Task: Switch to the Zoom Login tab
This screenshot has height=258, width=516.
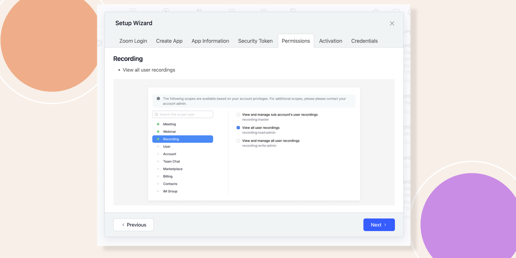Action: pyautogui.click(x=133, y=41)
